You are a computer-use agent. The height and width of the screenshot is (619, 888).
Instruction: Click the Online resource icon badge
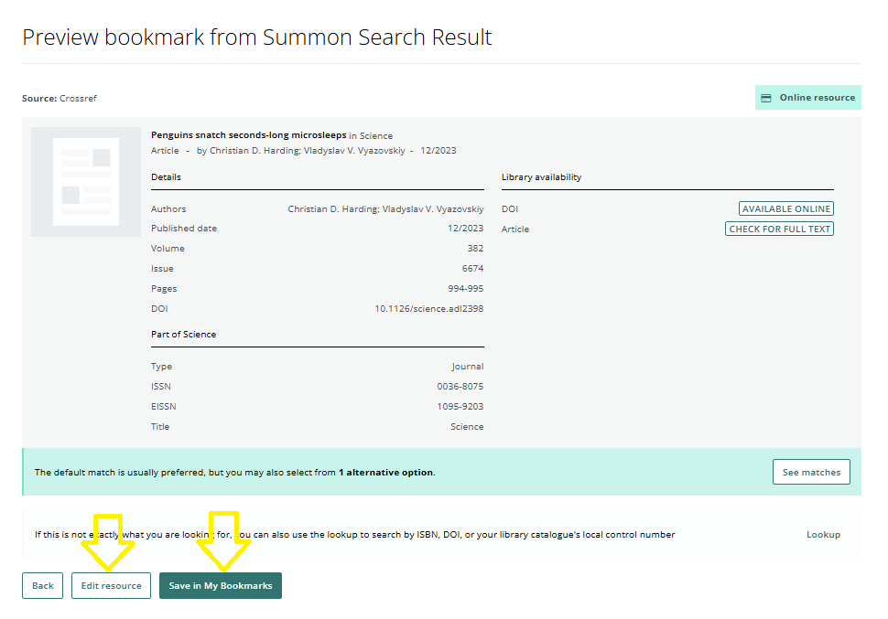pos(766,97)
